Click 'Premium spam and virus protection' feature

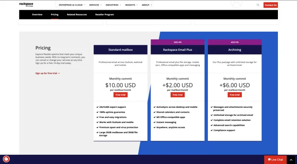[118, 127]
